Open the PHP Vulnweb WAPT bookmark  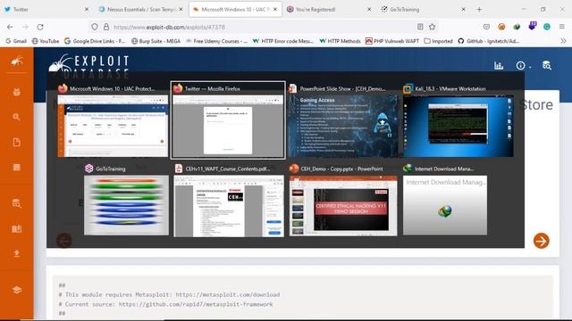(x=392, y=41)
